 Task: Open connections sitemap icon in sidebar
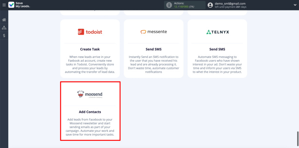point(4,28)
